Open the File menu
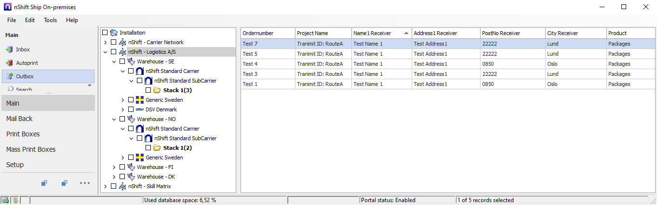The height and width of the screenshot is (205, 657). point(12,20)
